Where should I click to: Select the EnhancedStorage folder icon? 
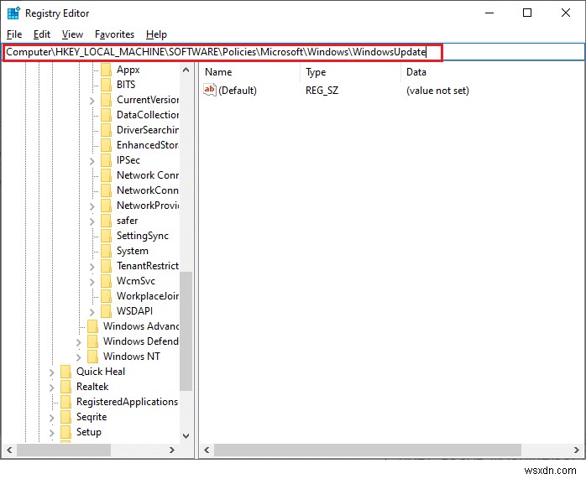106,145
